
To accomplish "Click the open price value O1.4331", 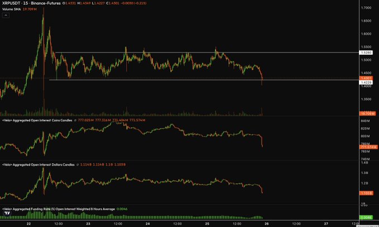I will click(x=69, y=3).
